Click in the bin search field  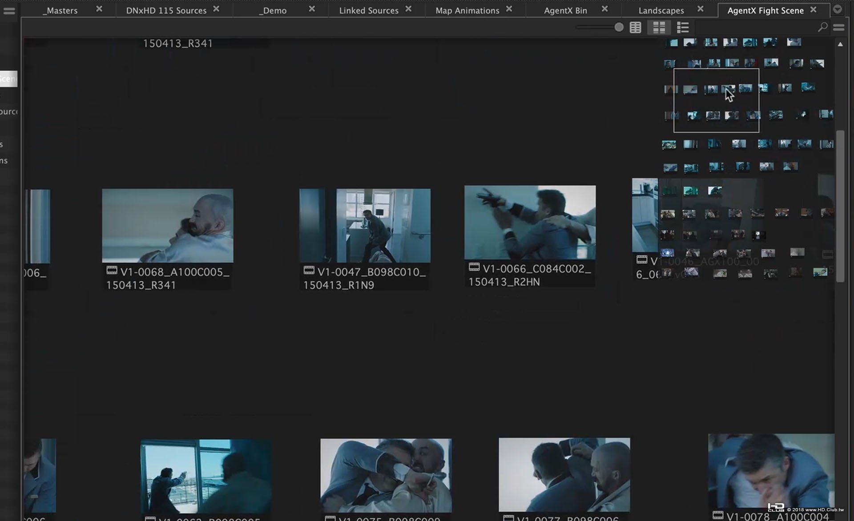click(756, 28)
